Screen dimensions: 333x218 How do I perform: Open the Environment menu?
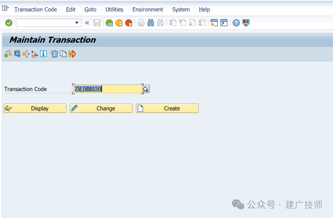[148, 10]
